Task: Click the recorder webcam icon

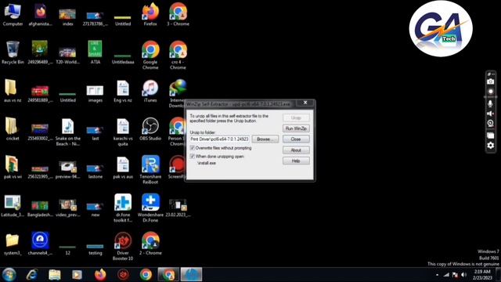Action: [x=491, y=124]
